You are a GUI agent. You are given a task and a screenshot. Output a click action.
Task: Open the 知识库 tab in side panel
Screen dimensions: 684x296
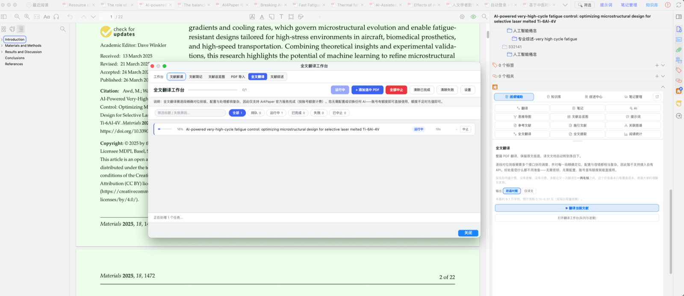[x=554, y=97]
